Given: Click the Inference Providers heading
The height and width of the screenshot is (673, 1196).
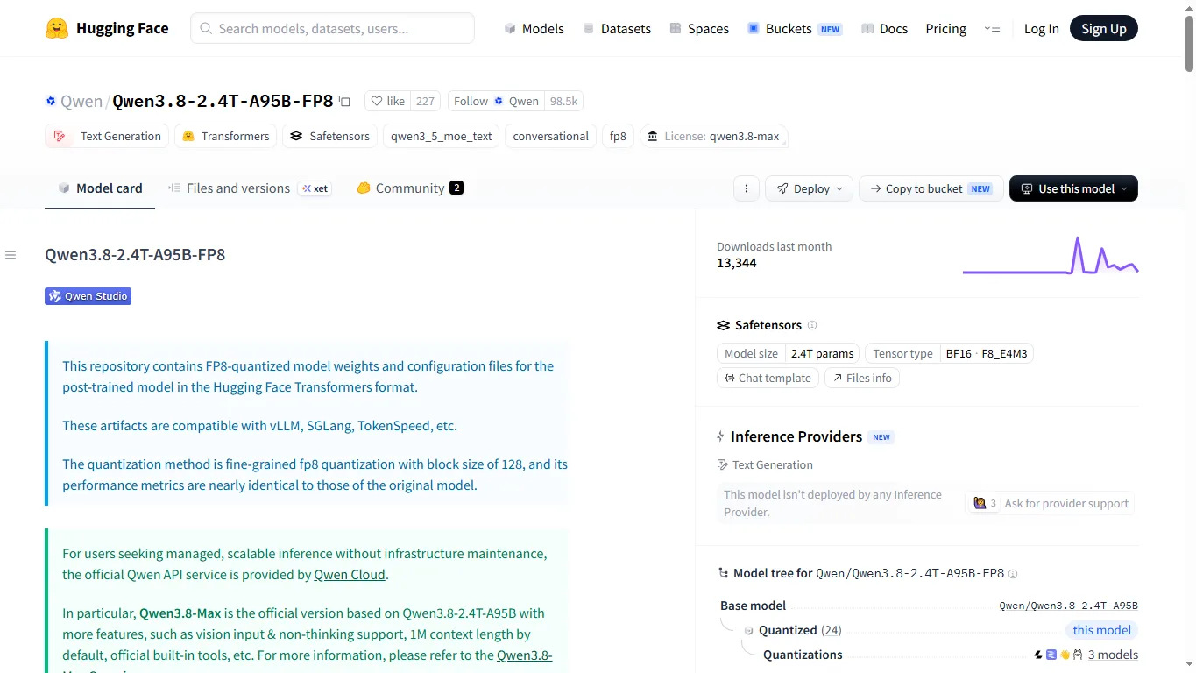Looking at the screenshot, I should (x=796, y=436).
